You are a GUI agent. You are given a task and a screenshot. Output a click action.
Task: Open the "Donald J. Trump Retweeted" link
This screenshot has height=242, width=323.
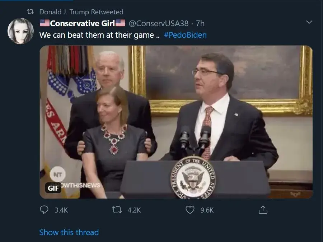(81, 12)
